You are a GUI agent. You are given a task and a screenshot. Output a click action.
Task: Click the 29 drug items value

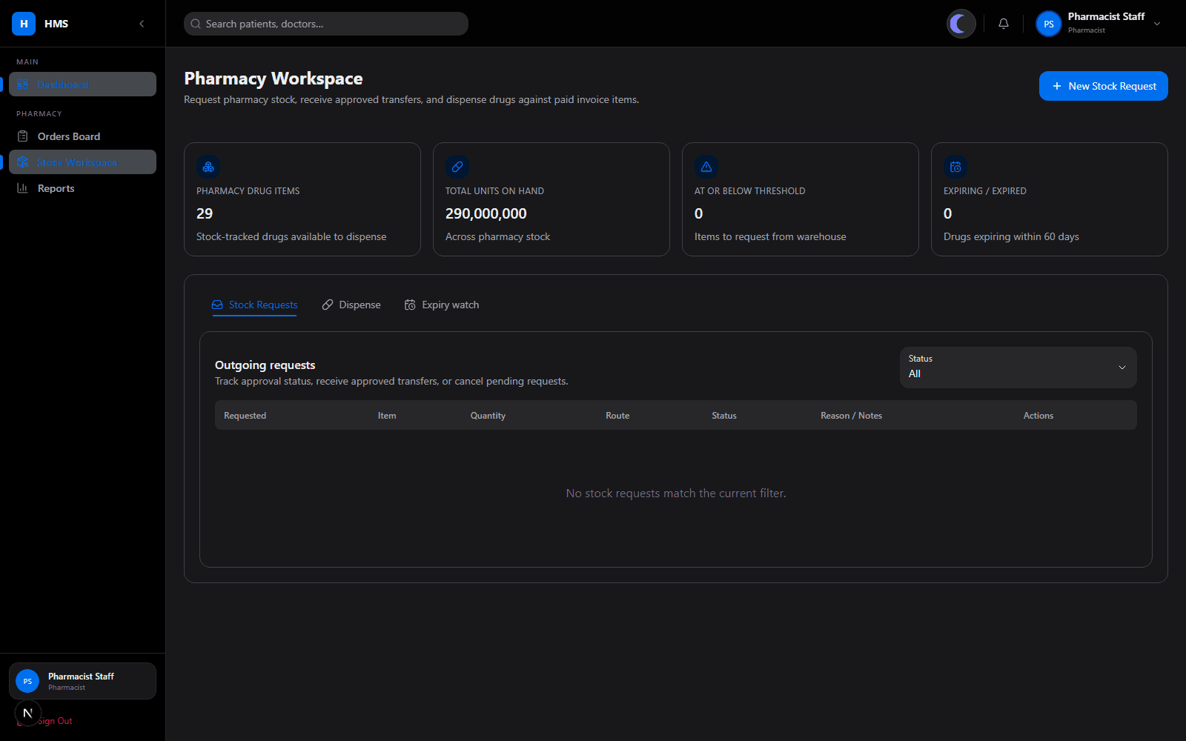[205, 213]
